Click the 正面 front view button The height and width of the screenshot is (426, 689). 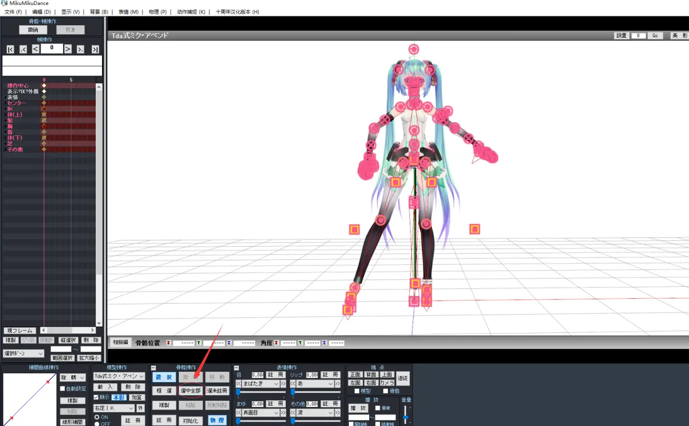click(355, 374)
